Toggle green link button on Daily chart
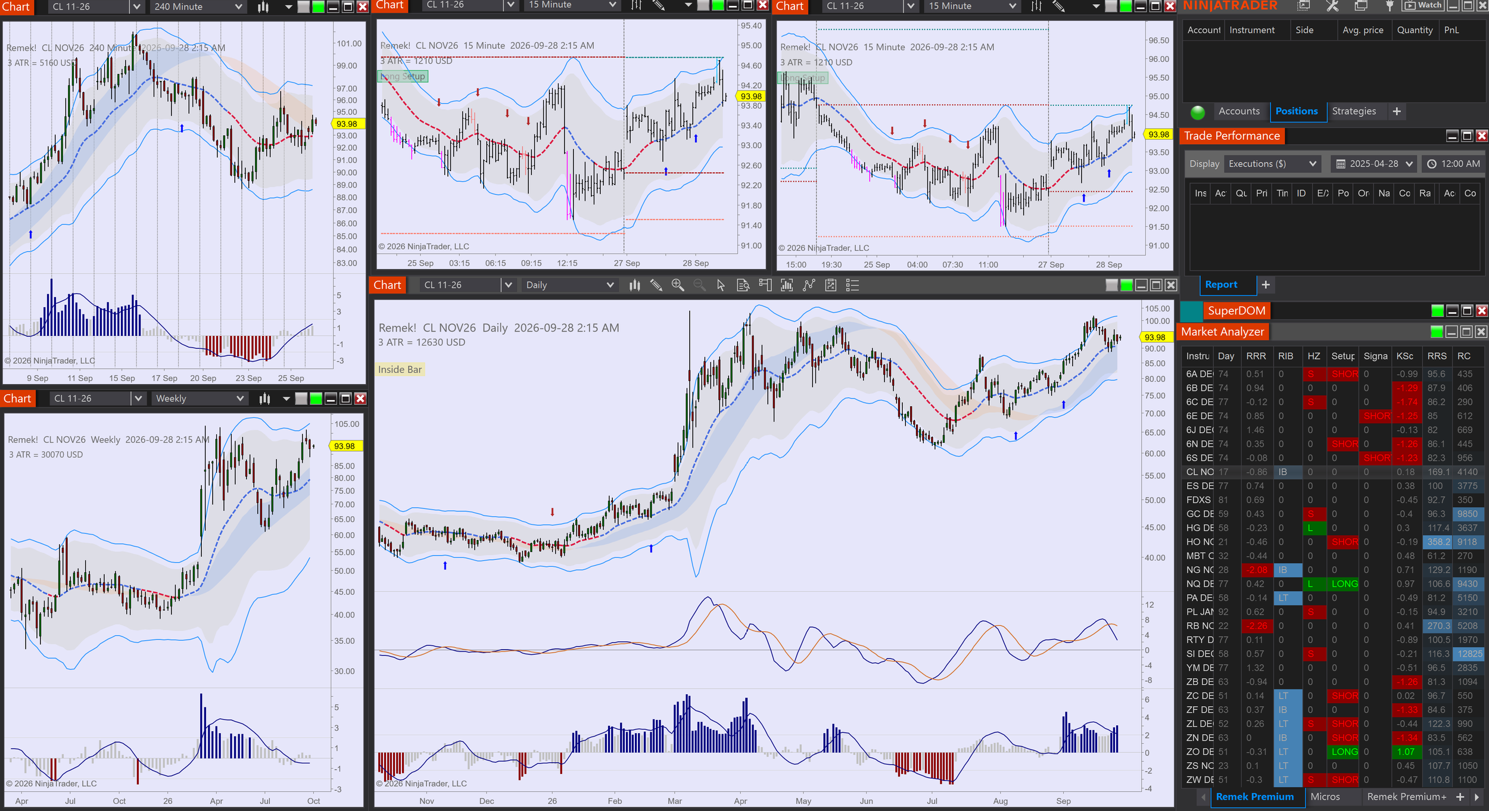This screenshot has width=1489, height=811. click(1126, 285)
